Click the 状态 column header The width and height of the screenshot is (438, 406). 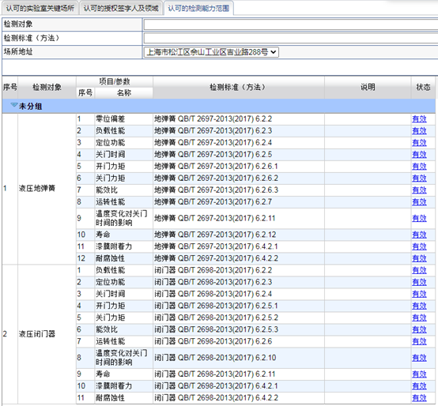pyautogui.click(x=423, y=88)
